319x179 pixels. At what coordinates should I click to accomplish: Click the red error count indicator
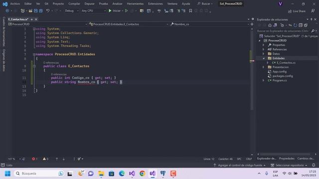pos(34,159)
